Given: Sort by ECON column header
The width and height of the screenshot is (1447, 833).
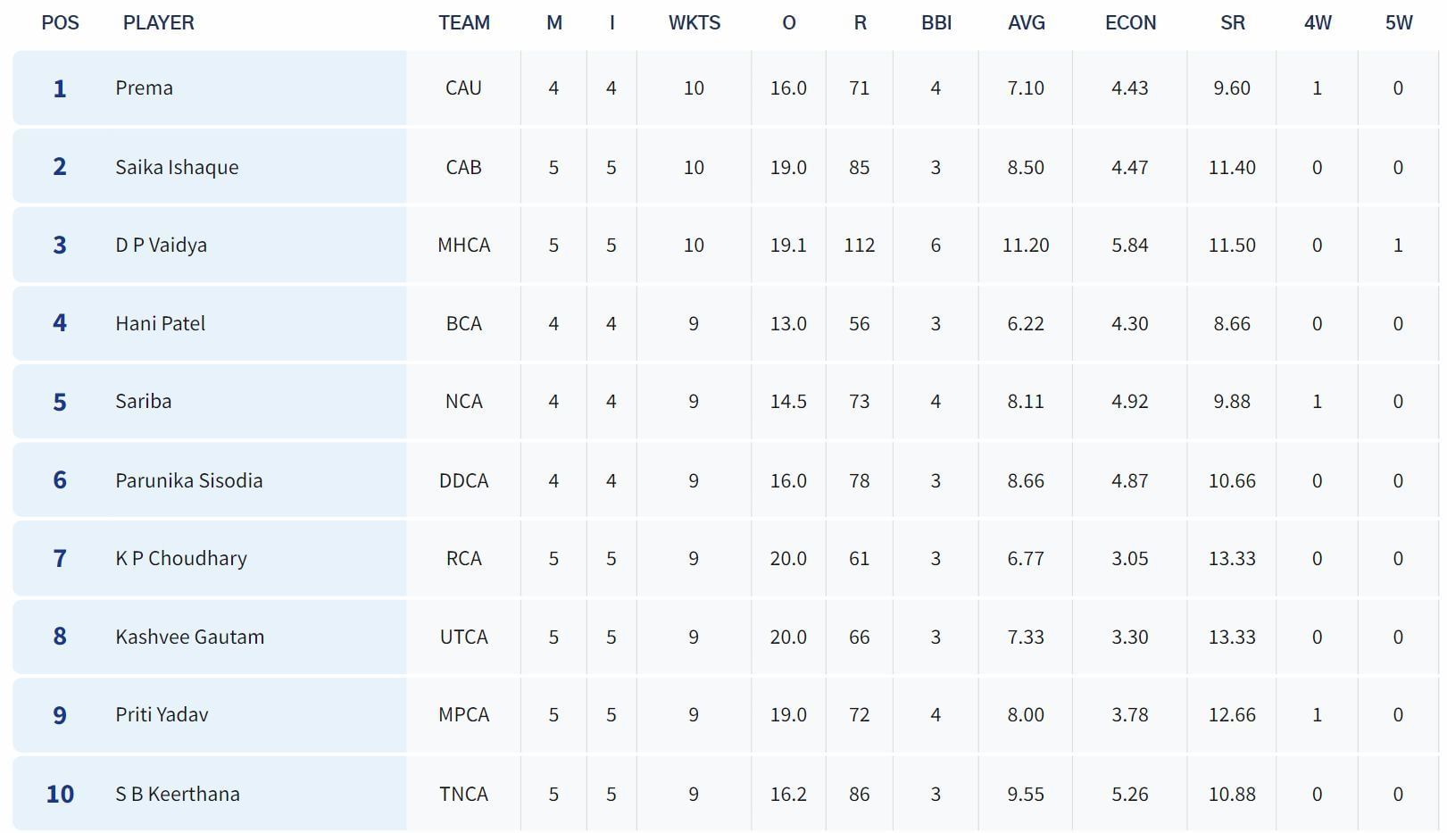Looking at the screenshot, I should (1130, 23).
